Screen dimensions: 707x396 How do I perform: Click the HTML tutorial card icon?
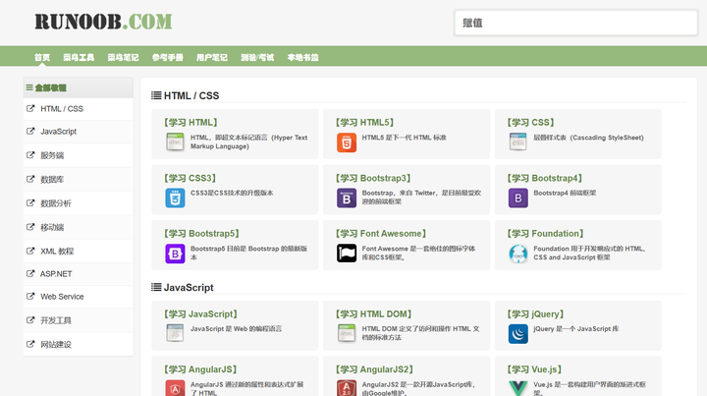(x=175, y=142)
